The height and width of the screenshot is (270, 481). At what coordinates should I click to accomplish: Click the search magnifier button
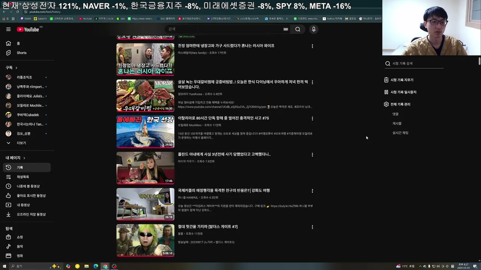(x=298, y=29)
